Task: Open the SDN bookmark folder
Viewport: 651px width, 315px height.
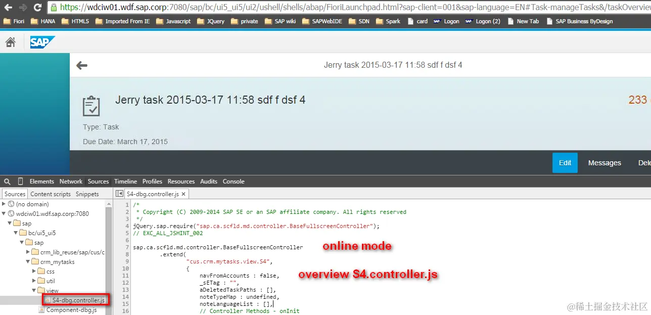Action: pyautogui.click(x=358, y=21)
